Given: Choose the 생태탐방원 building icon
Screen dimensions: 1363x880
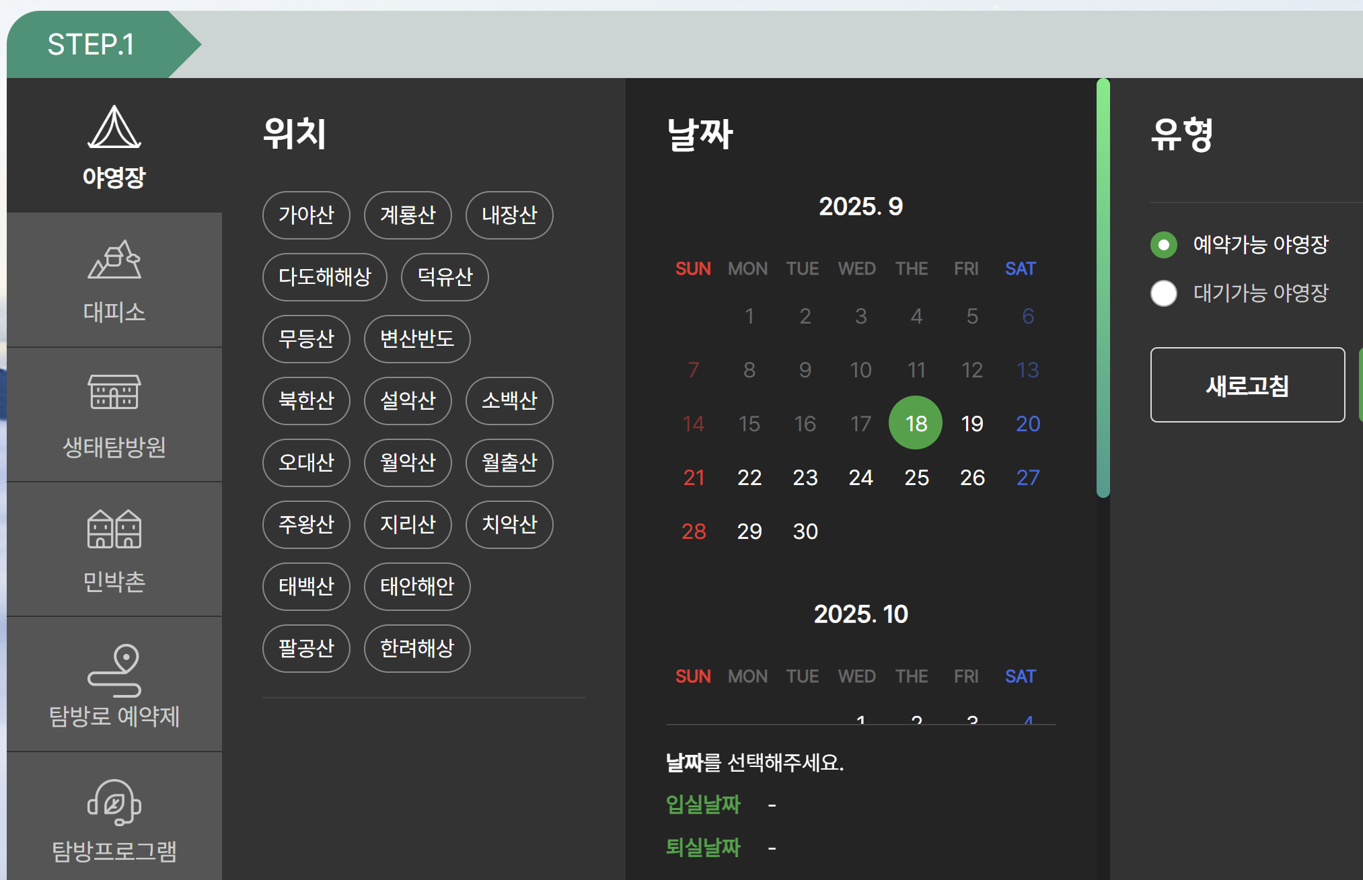Looking at the screenshot, I should tap(114, 392).
